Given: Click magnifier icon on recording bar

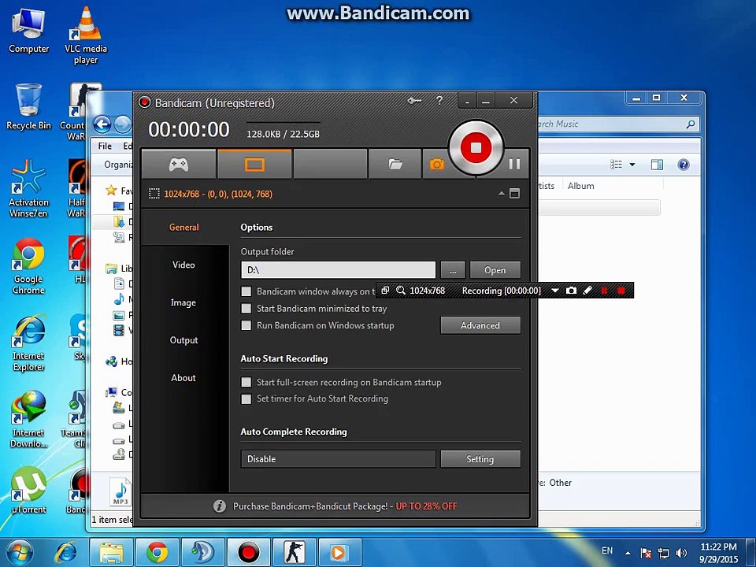Looking at the screenshot, I should tap(401, 291).
